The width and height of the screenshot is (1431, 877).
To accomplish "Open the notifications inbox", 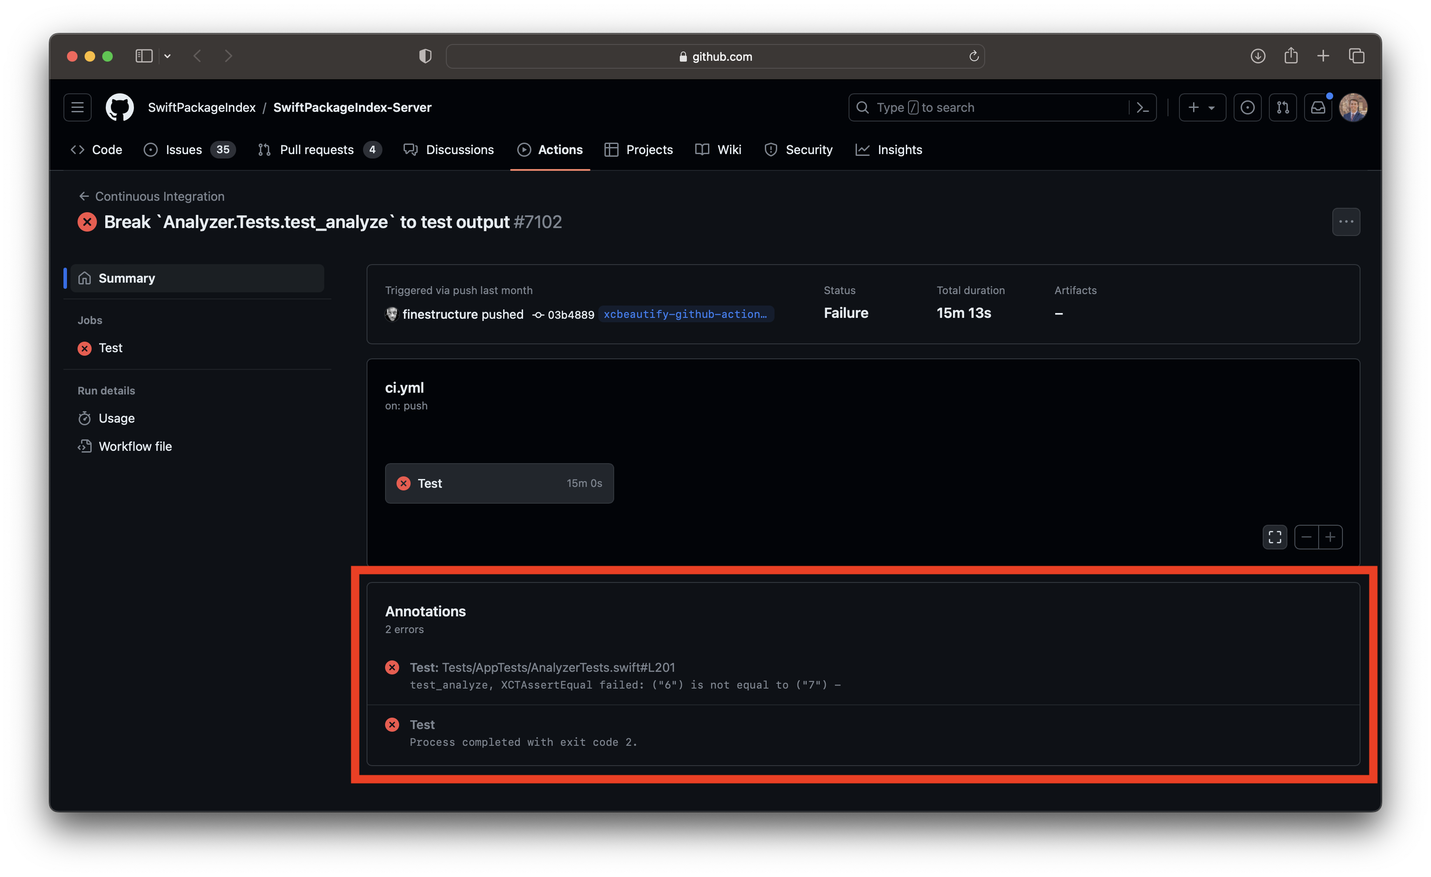I will point(1318,107).
